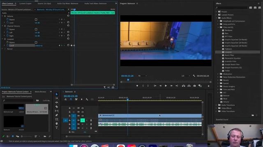
Task: Select the Selection tool in the toolbar
Action: pos(57,94)
